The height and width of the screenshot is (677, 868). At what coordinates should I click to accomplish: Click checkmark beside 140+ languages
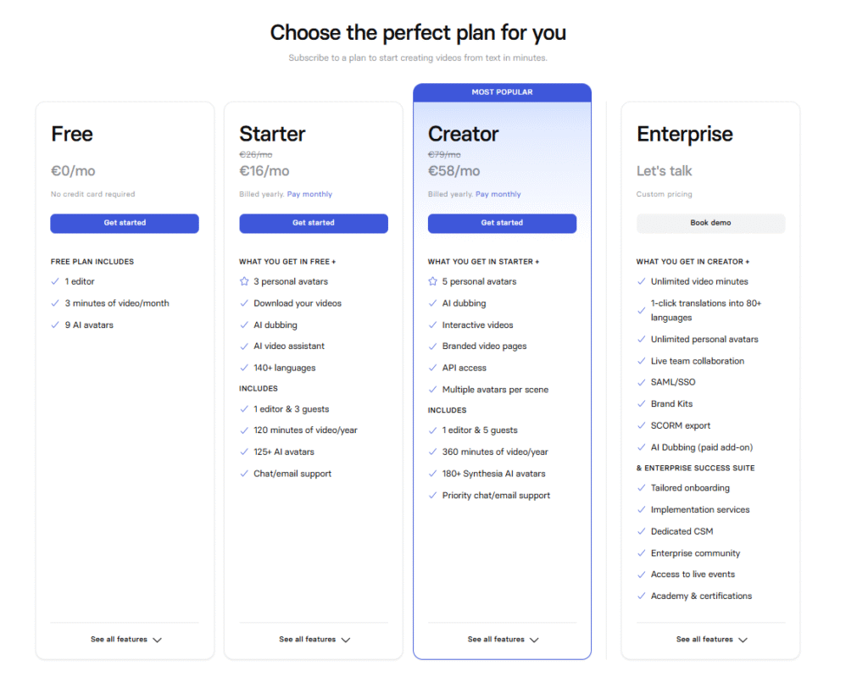click(x=244, y=368)
